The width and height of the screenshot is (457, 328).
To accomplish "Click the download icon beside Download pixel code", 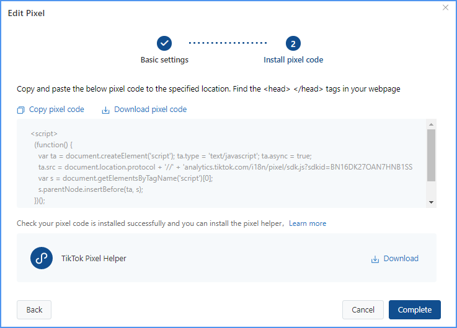I will [x=105, y=110].
